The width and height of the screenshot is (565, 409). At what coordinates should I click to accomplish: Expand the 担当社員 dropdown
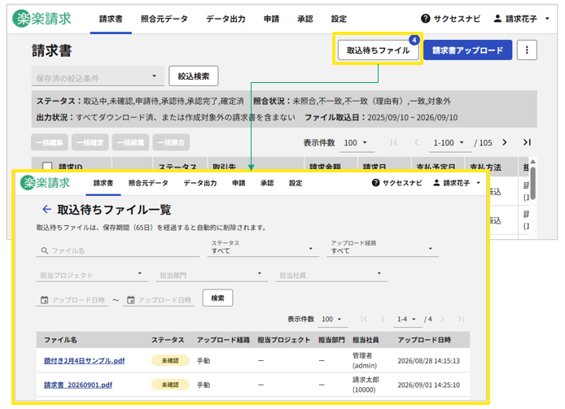click(331, 275)
